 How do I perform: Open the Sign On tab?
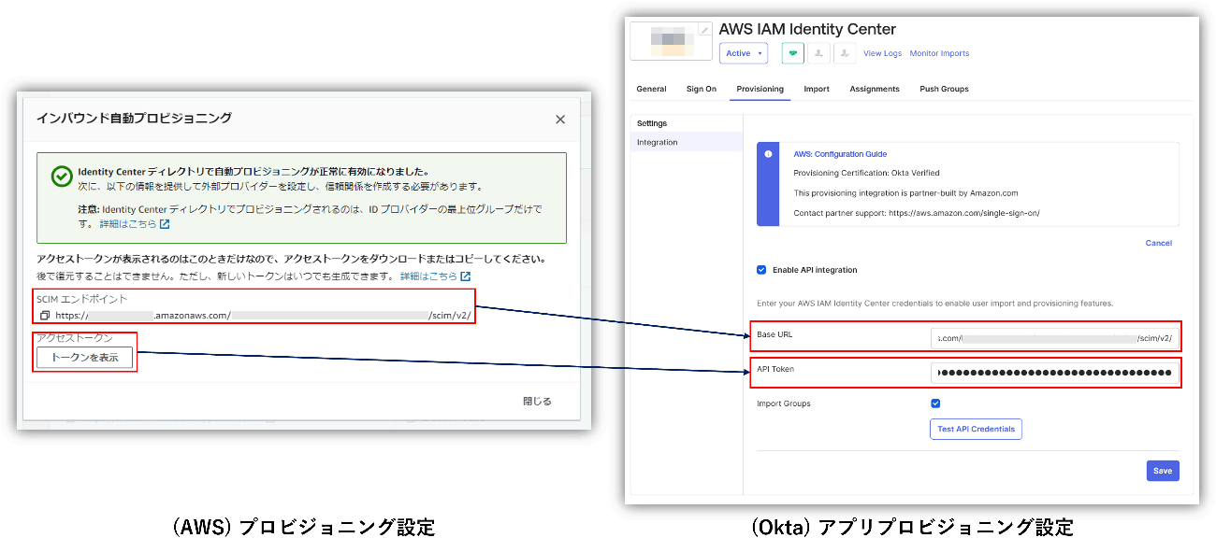pos(702,89)
